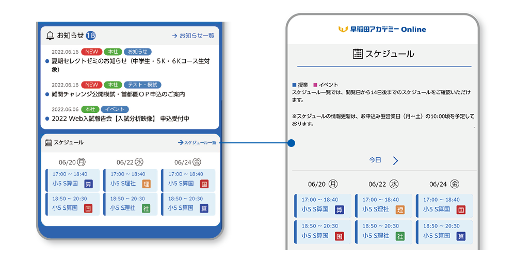Click the pink イベント legend square

click(315, 85)
